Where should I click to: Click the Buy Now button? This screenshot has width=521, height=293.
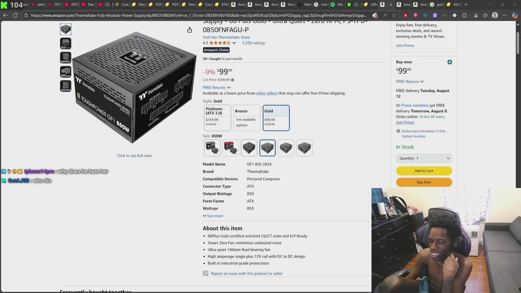(x=424, y=182)
